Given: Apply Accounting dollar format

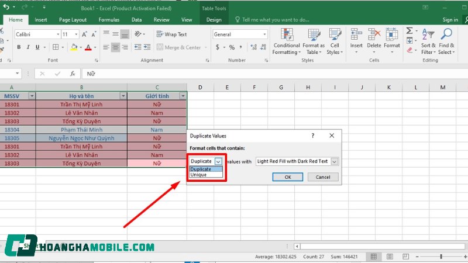Looking at the screenshot, I should click(x=218, y=47).
